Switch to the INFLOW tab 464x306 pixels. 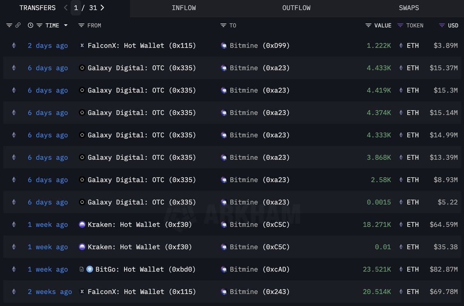point(184,7)
